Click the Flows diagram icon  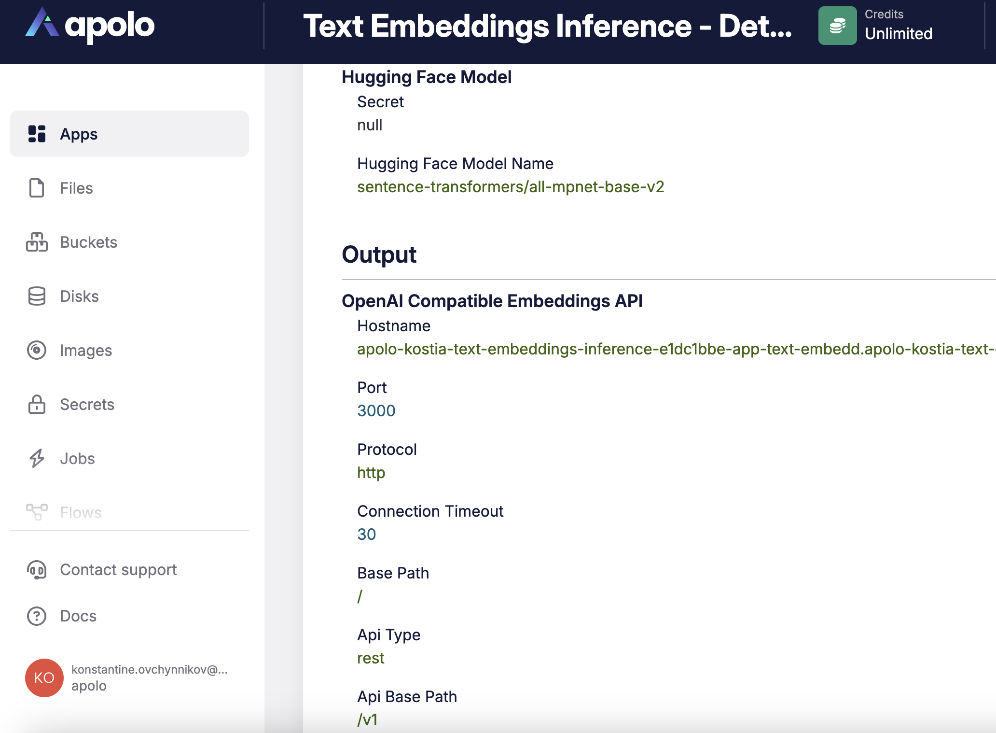click(x=37, y=512)
